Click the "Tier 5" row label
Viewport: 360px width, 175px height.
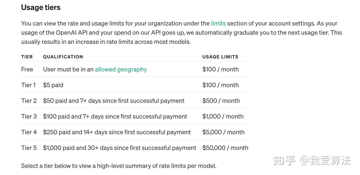click(29, 148)
